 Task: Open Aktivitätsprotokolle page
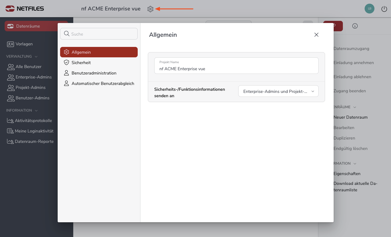(33, 120)
